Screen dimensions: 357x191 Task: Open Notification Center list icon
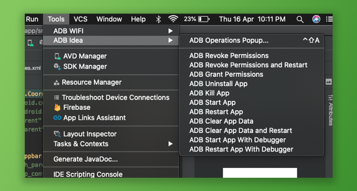pyautogui.click(x=329, y=19)
